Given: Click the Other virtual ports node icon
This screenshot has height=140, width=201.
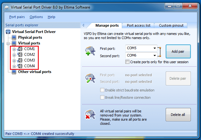Looking at the screenshot, I should tap(14, 72).
